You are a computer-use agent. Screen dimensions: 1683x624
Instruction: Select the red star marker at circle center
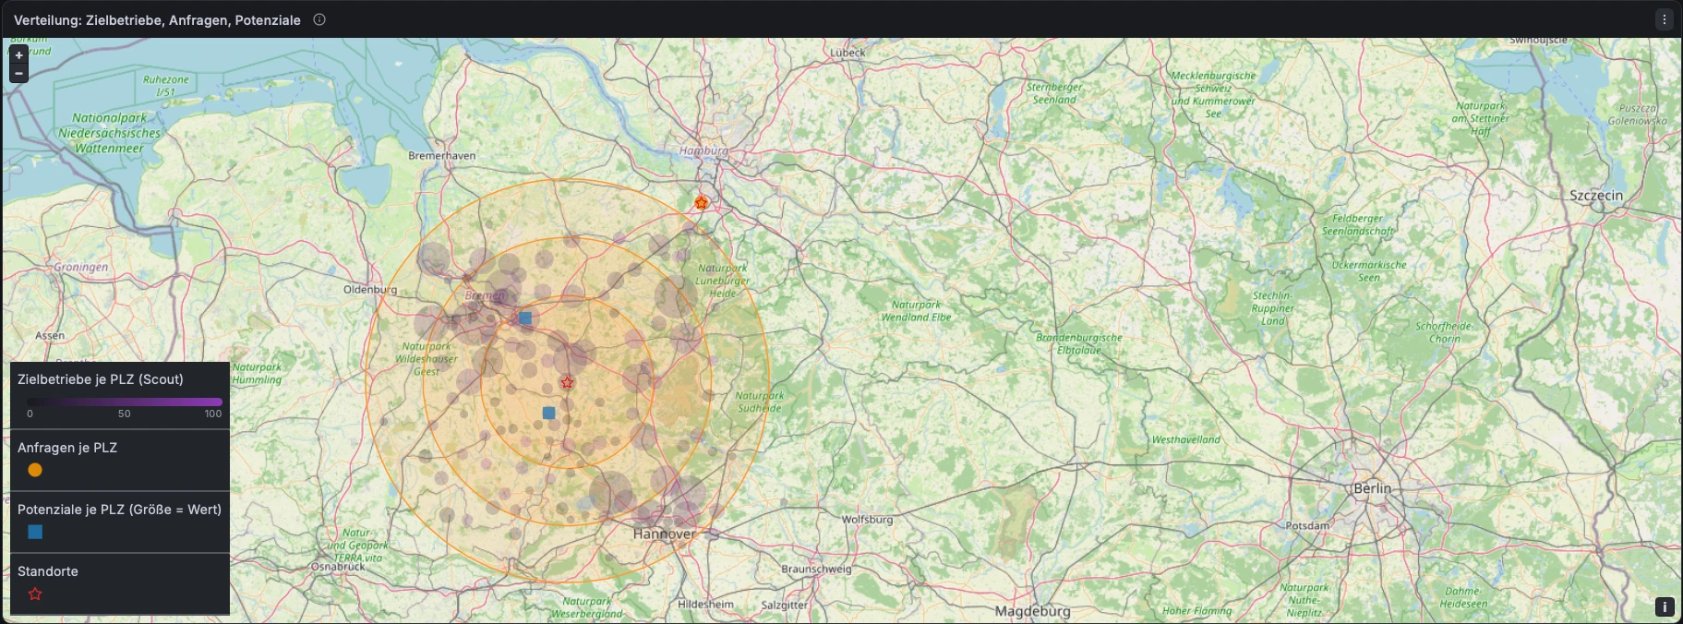click(x=567, y=382)
